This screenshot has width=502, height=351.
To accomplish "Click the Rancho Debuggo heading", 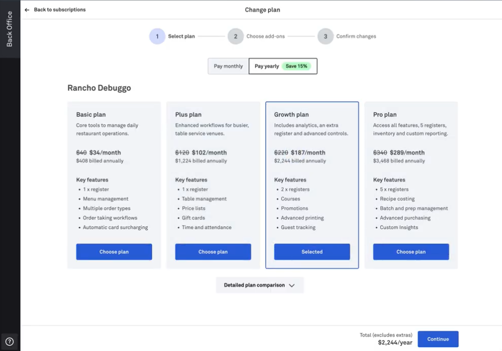I will 99,88.
